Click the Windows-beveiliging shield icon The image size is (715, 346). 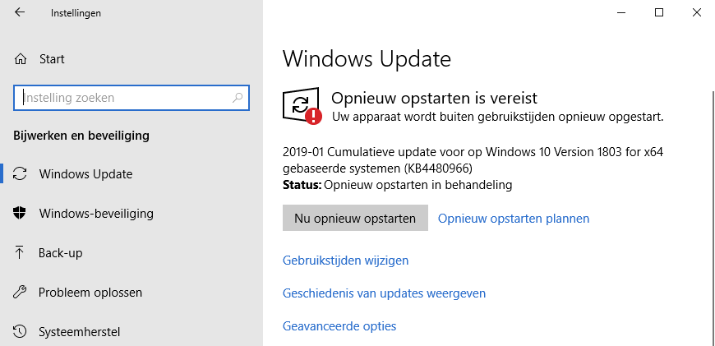click(x=21, y=214)
